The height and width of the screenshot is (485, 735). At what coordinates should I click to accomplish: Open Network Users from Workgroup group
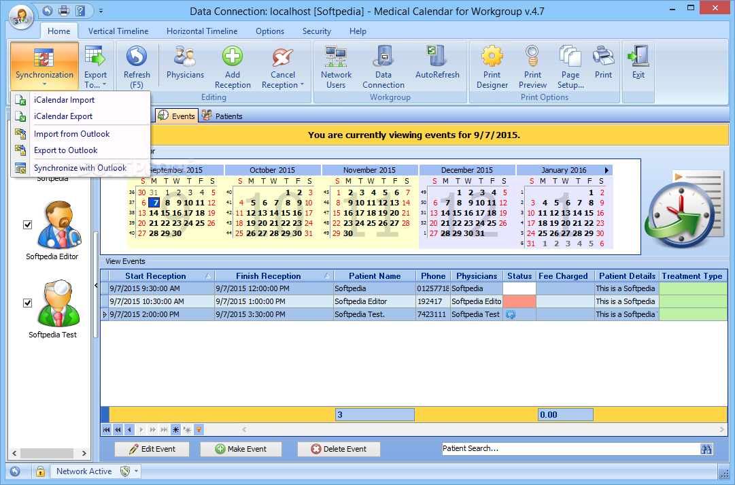pos(336,65)
